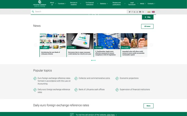The height and width of the screenshot is (116, 187).
Task: Open the LinkedIn social icon
Action: click(135, 12)
